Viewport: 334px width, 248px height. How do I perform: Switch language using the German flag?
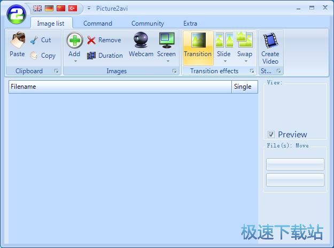tap(49, 9)
